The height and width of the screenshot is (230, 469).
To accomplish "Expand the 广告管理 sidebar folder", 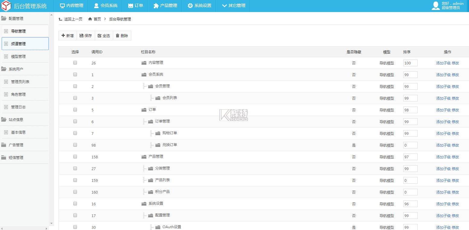I will (16, 145).
